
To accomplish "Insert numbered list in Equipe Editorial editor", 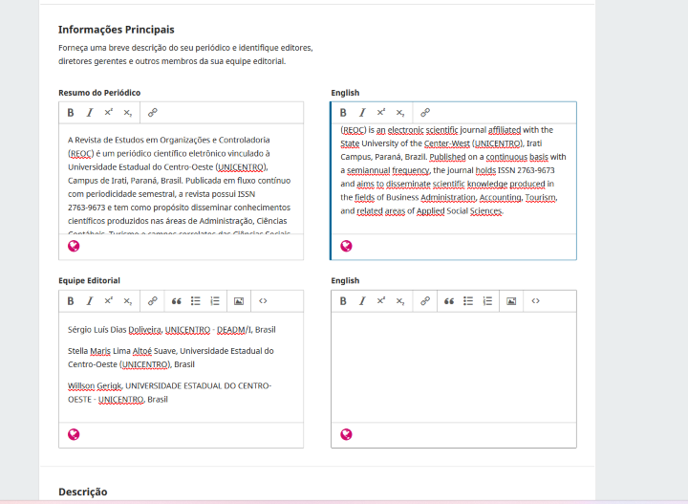I will pyautogui.click(x=215, y=301).
